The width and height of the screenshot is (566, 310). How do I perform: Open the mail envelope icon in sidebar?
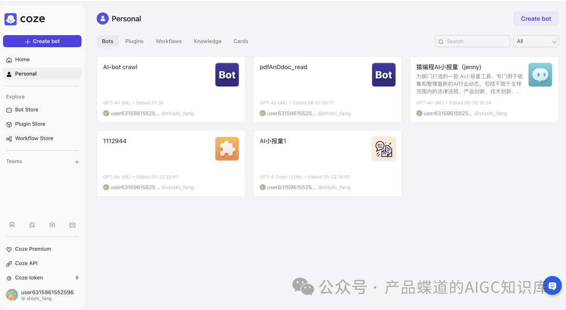(72, 225)
